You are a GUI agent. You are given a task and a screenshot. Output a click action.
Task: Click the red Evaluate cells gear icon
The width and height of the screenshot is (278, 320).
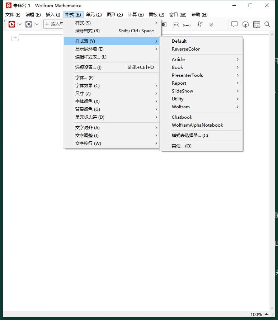click(12, 24)
